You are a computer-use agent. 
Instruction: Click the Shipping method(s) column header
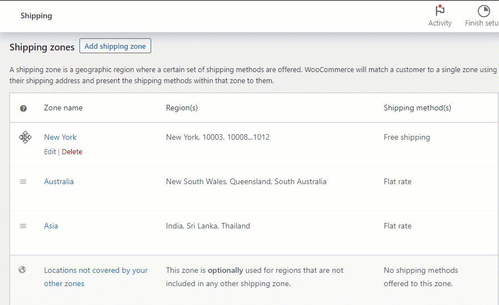coord(417,108)
